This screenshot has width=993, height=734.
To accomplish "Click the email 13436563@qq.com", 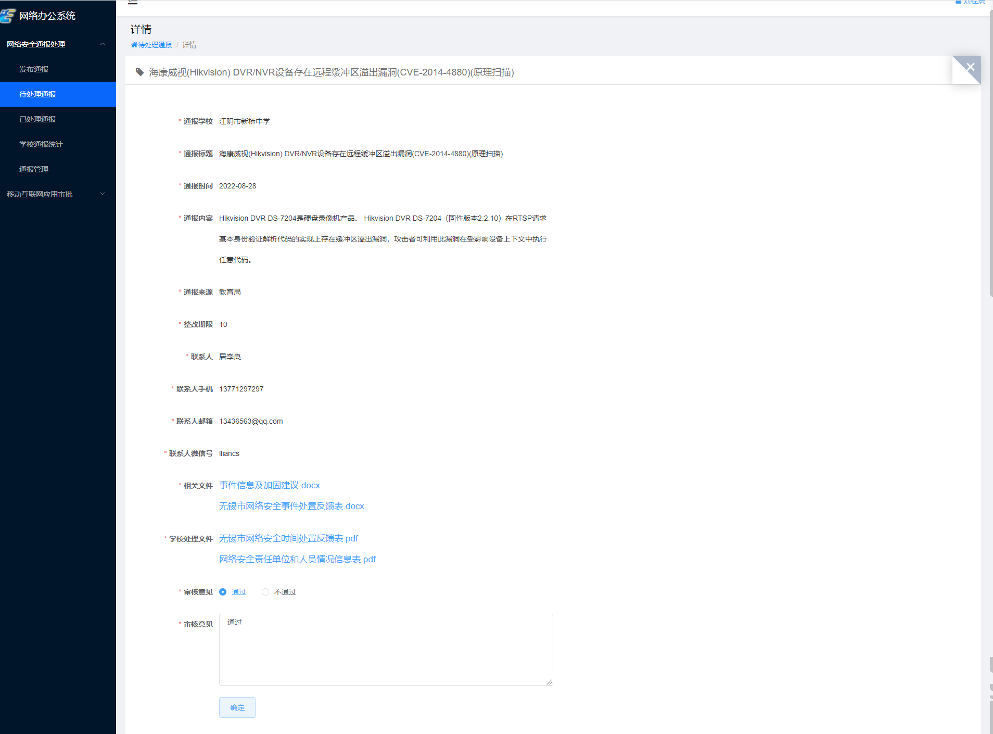I will click(251, 421).
